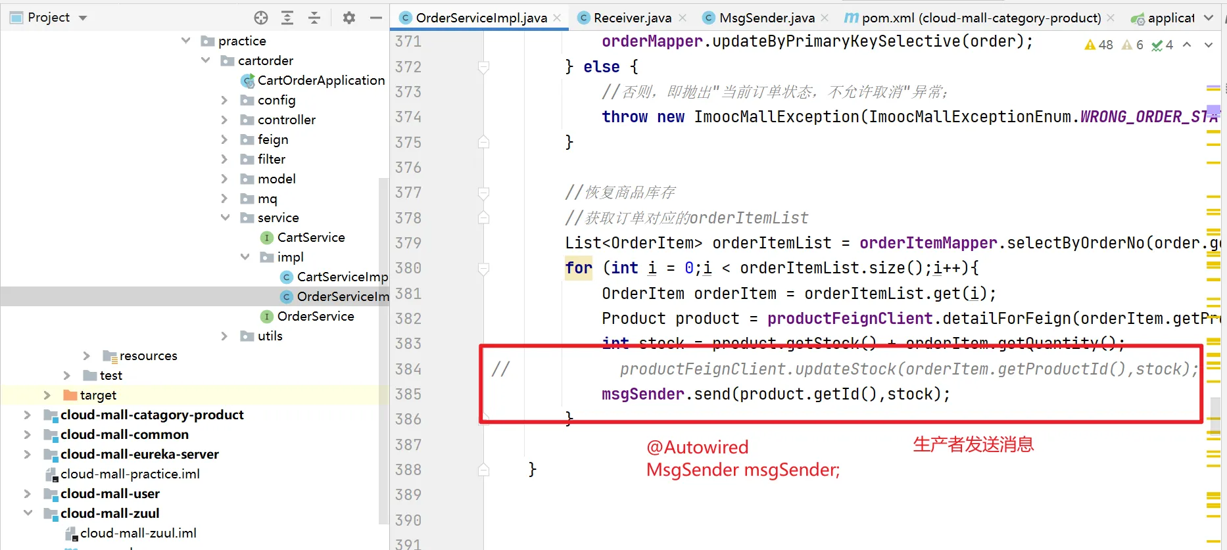Collapse the cartorder package chevron
The height and width of the screenshot is (550, 1227).
(206, 60)
